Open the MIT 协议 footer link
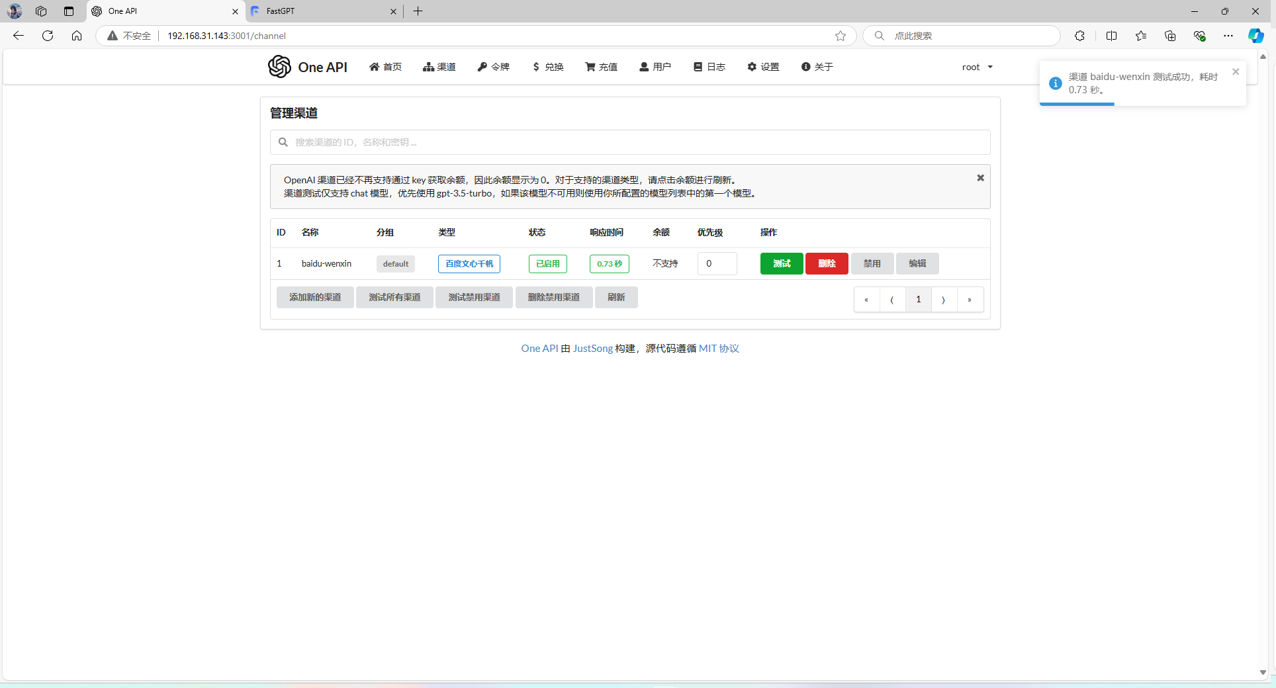1276x688 pixels. coord(719,349)
